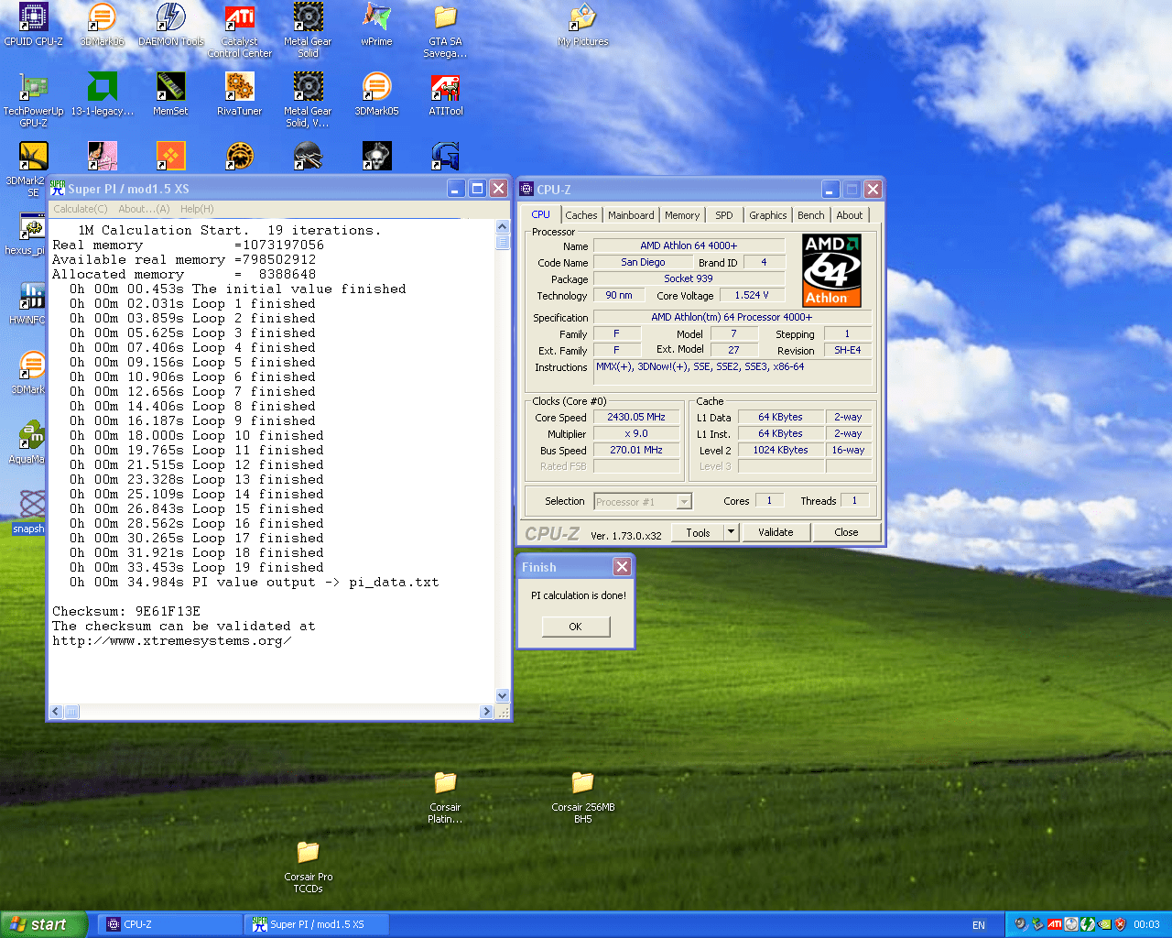Close the Finish dialog with X
Viewport: 1172px width, 938px height.
[x=622, y=567]
